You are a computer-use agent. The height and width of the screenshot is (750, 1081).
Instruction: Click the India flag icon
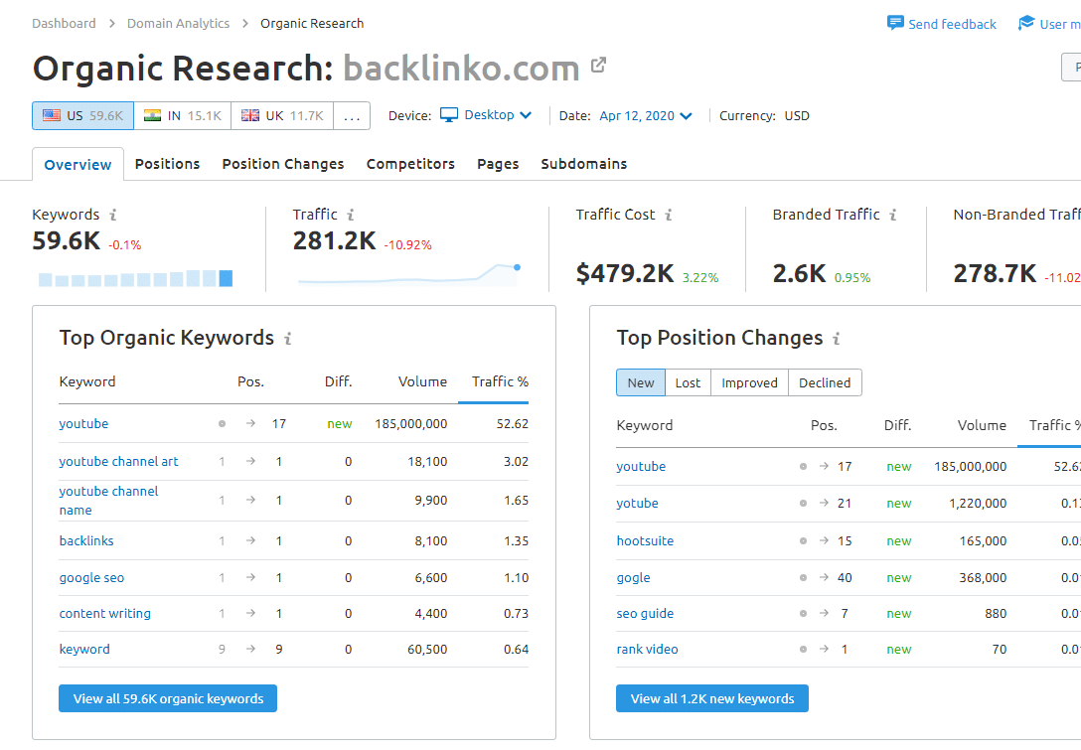(x=152, y=116)
